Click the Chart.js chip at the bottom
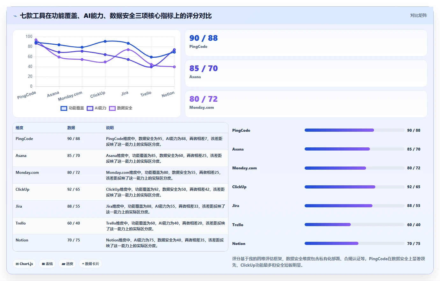440x281 pixels. (24, 264)
